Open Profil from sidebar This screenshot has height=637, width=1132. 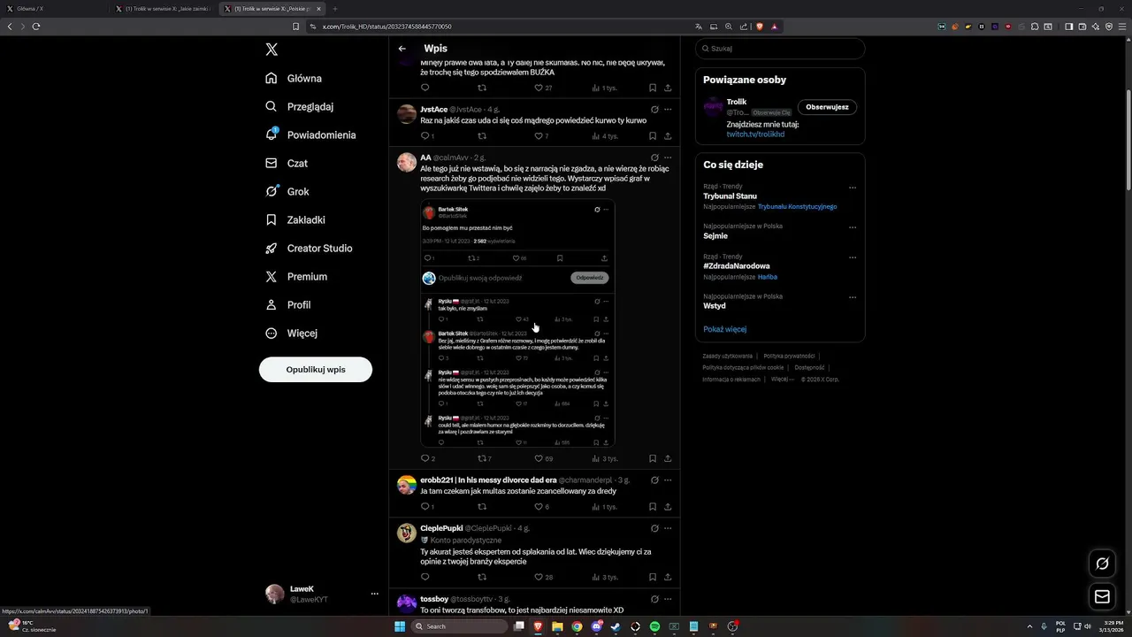[288, 304]
